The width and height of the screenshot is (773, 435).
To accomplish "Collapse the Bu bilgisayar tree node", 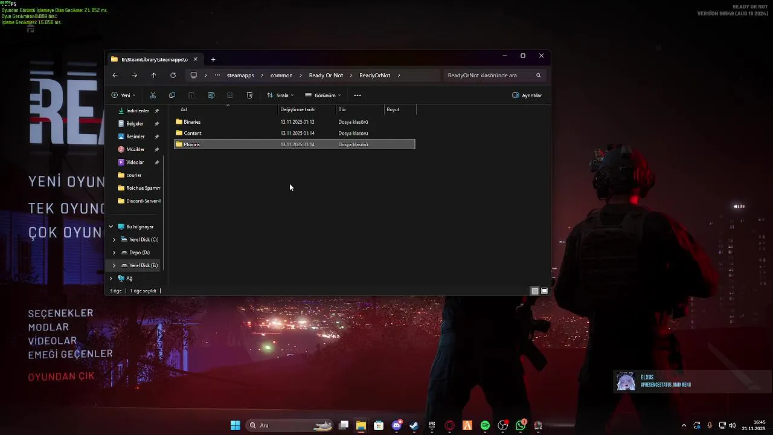I will [x=111, y=227].
